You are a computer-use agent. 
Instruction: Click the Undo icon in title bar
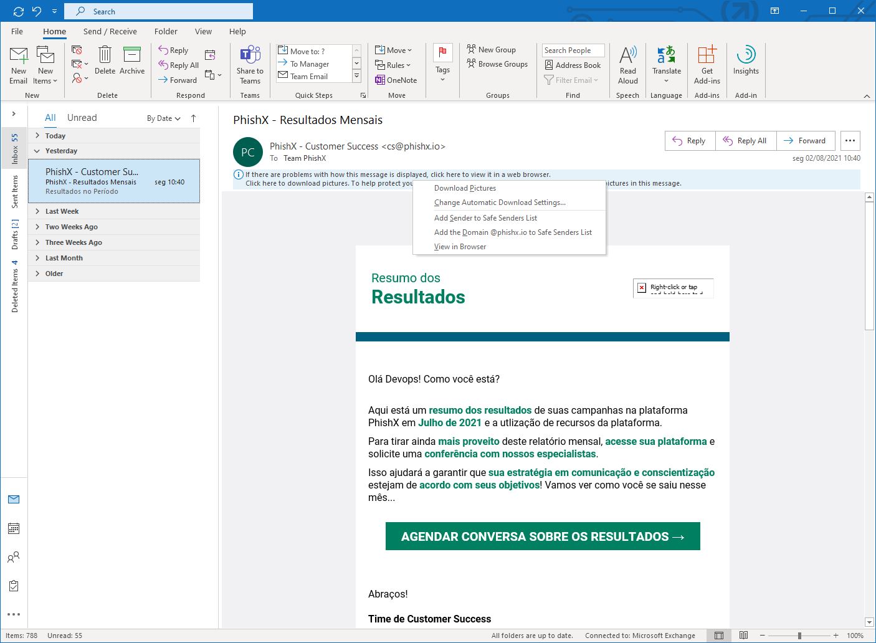(37, 11)
